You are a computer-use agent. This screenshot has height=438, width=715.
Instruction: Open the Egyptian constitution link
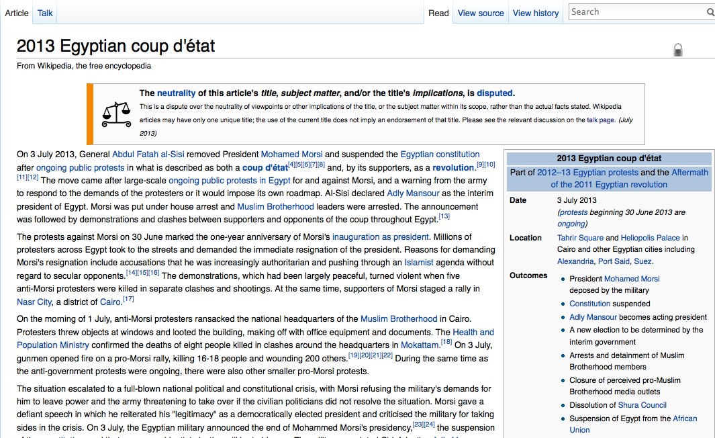(x=440, y=155)
